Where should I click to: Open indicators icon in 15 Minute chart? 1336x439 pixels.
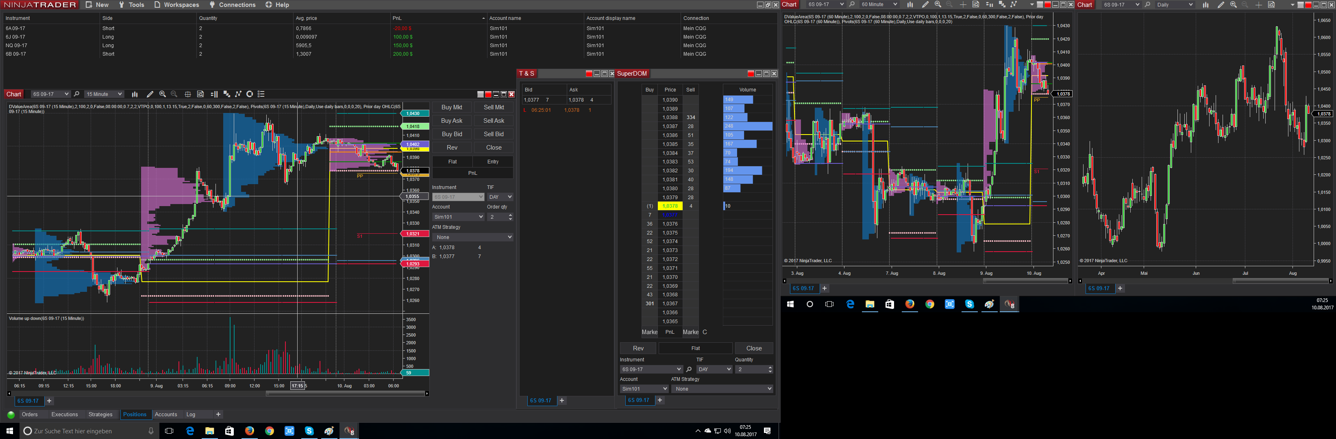[x=226, y=94]
